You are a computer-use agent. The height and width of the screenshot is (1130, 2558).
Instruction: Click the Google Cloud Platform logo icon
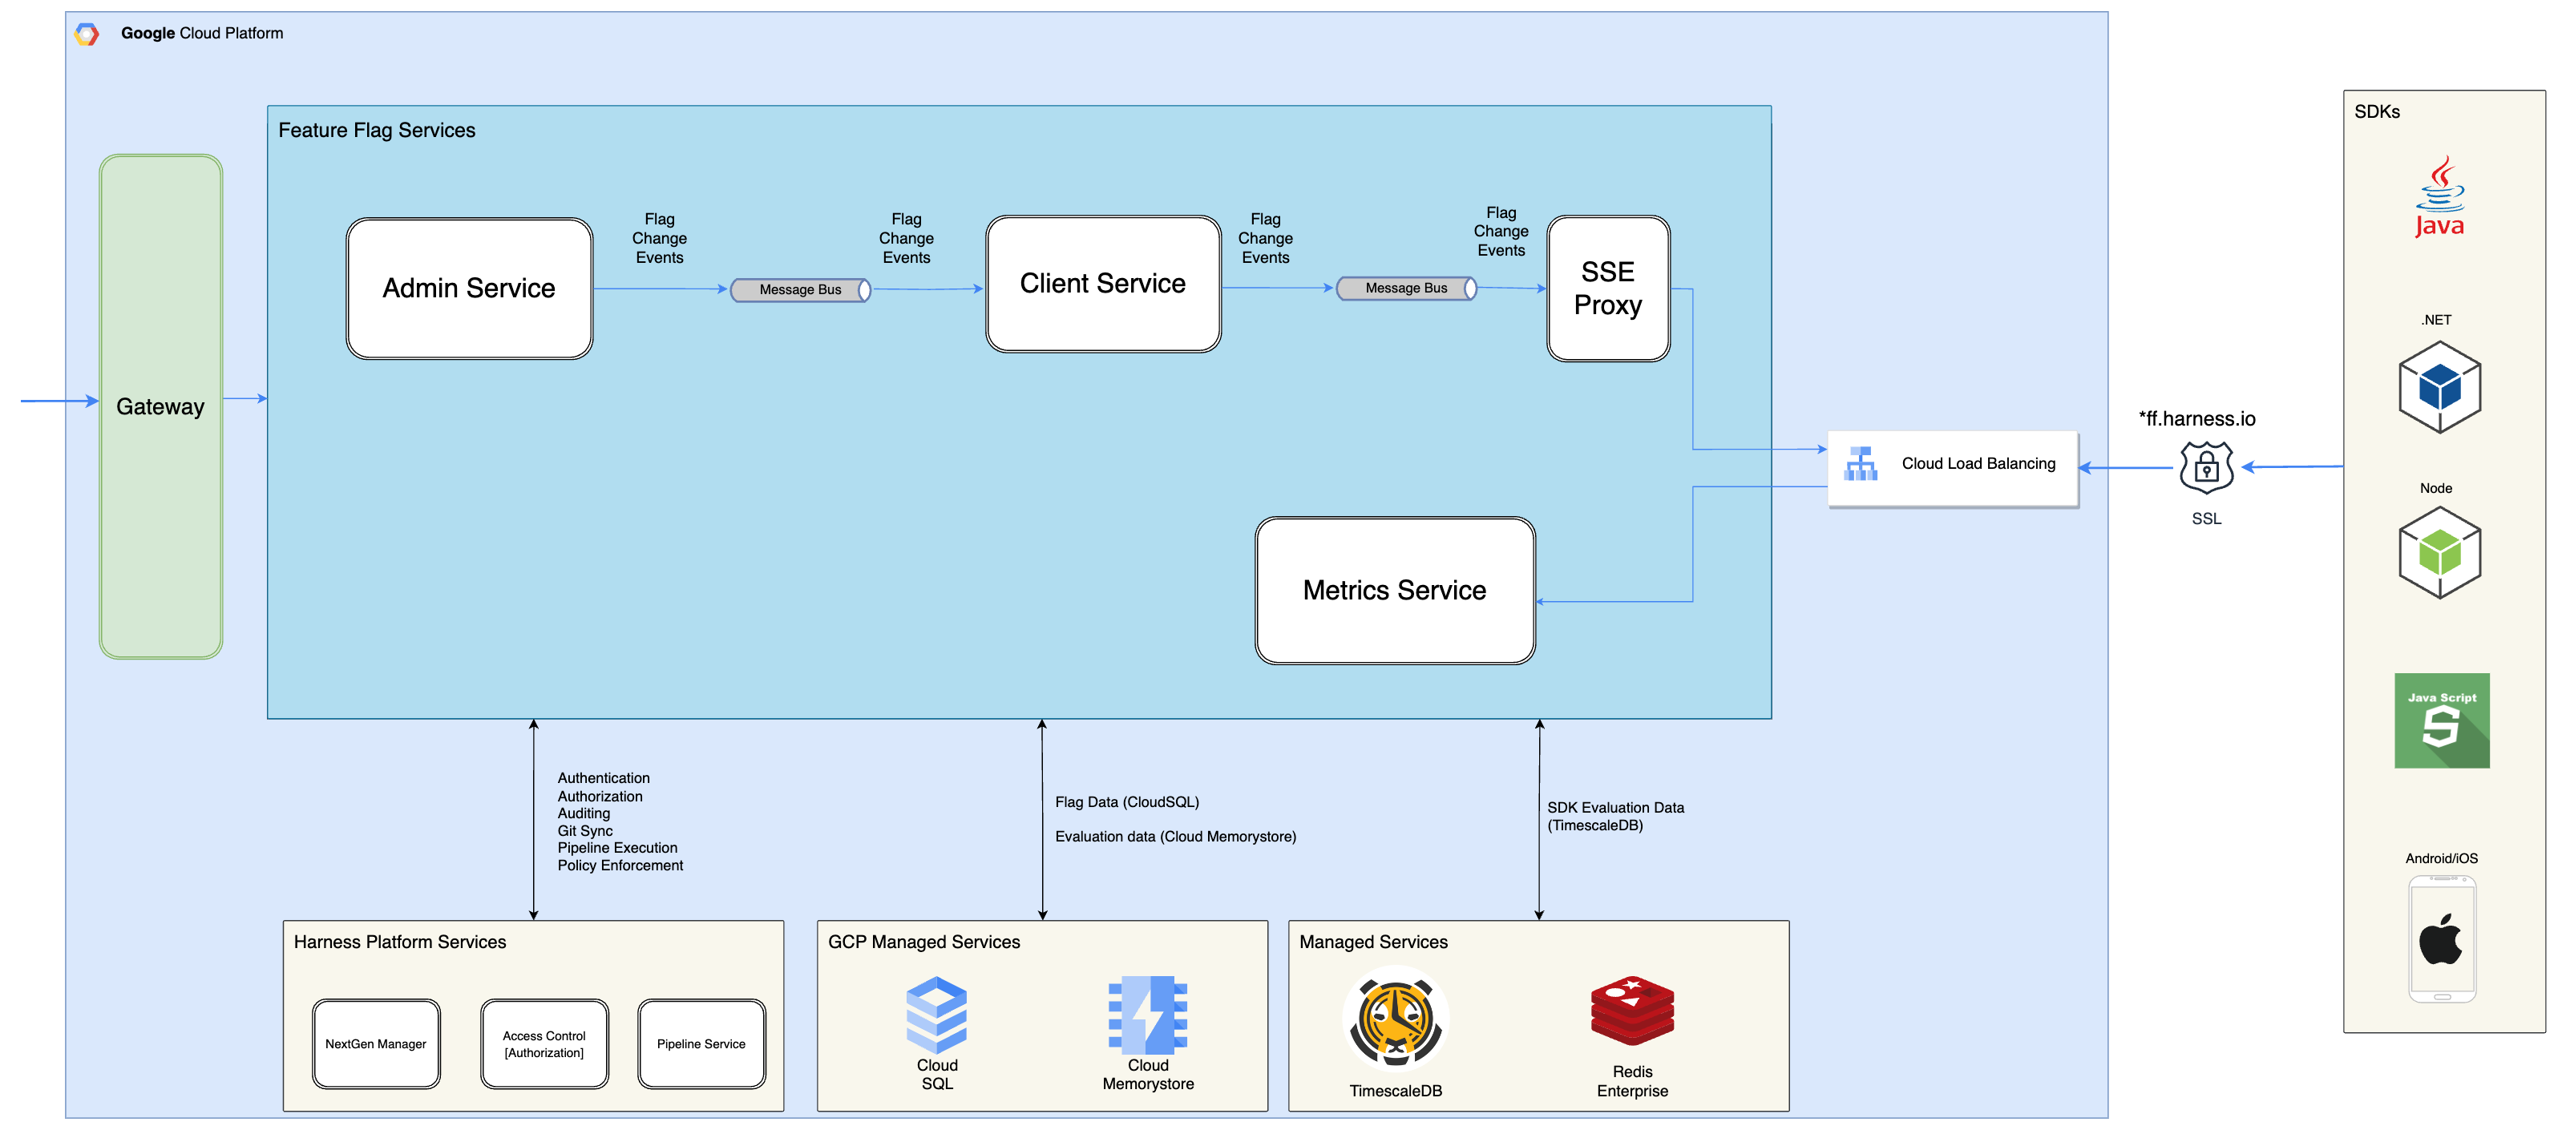87,34
